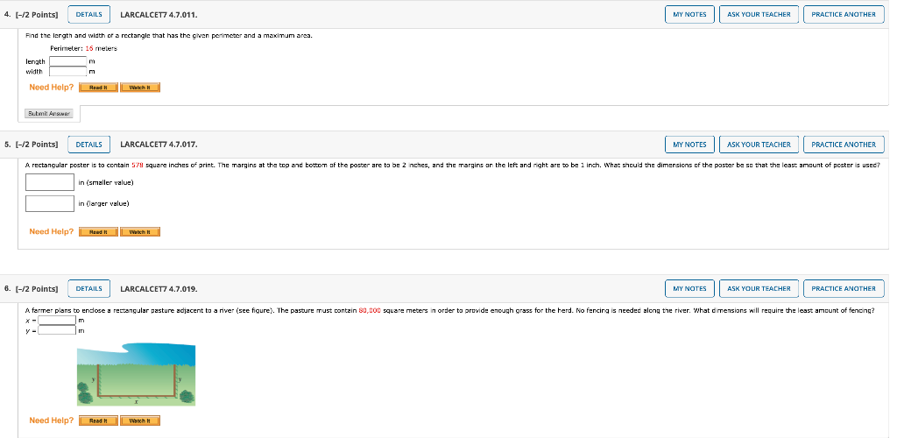Open Watch It help for question 4
The height and width of the screenshot is (438, 897).
pos(140,88)
